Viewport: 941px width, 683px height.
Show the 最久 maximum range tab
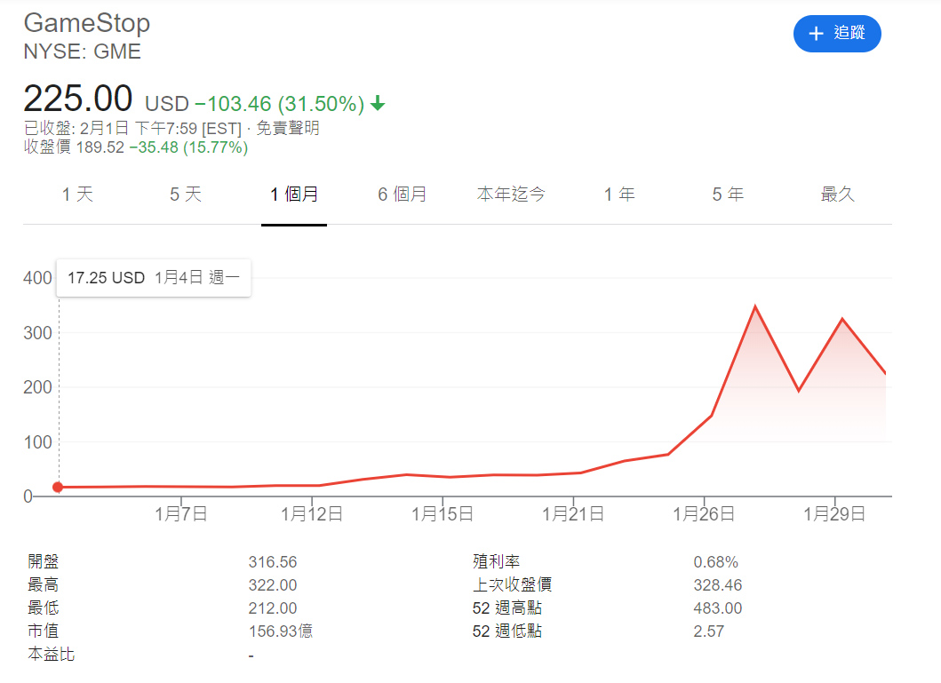coord(837,195)
